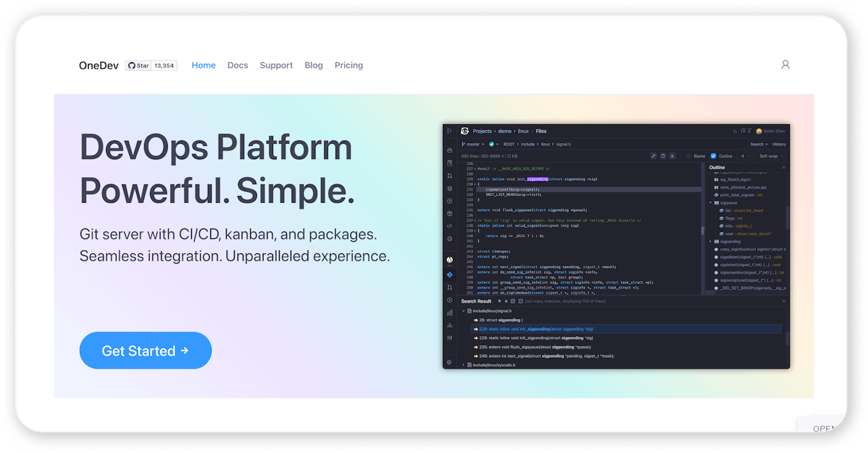Toggle the sidebar collapse icon in the app
868x453 pixels.
click(449, 131)
